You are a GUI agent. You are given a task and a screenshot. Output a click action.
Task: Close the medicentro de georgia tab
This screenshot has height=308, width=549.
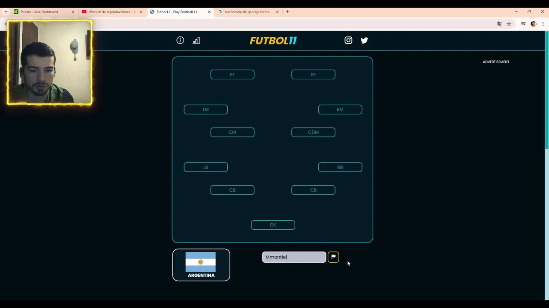(277, 12)
